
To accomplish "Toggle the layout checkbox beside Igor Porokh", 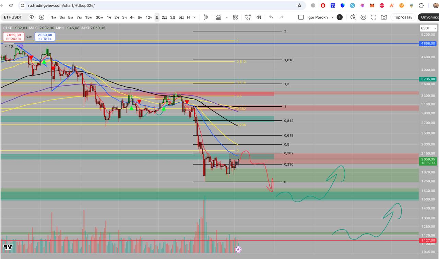I will [x=301, y=17].
